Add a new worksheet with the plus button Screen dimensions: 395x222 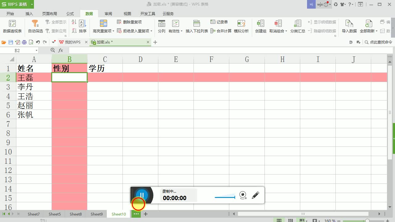[x=146, y=214]
